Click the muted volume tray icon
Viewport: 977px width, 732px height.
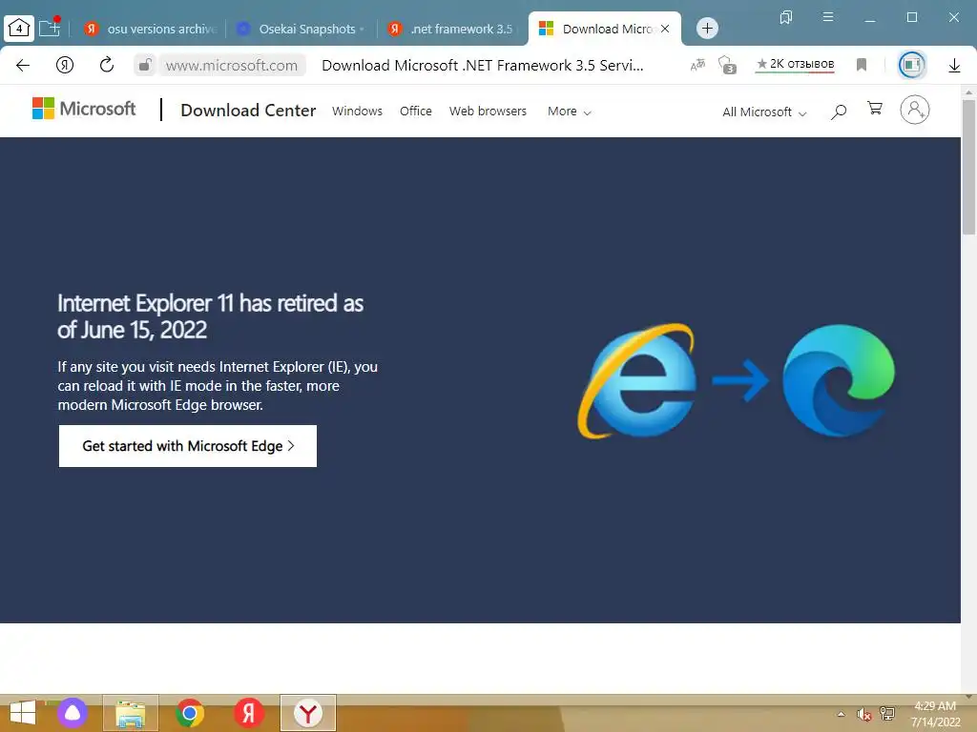click(863, 714)
